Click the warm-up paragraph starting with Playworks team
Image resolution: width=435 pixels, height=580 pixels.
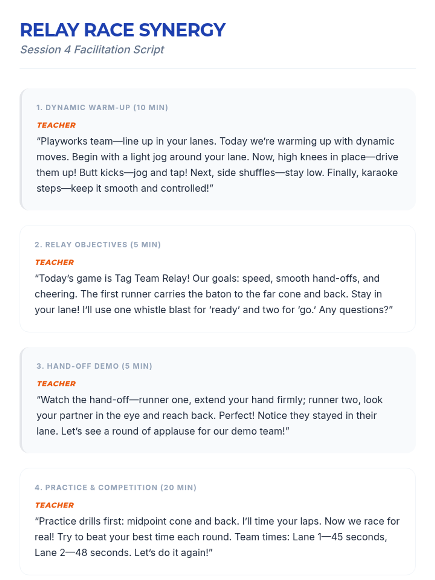point(217,165)
